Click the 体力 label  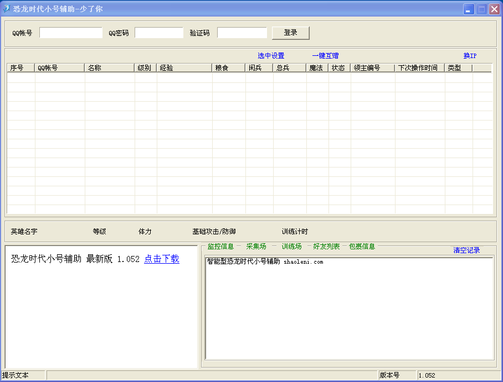click(145, 232)
